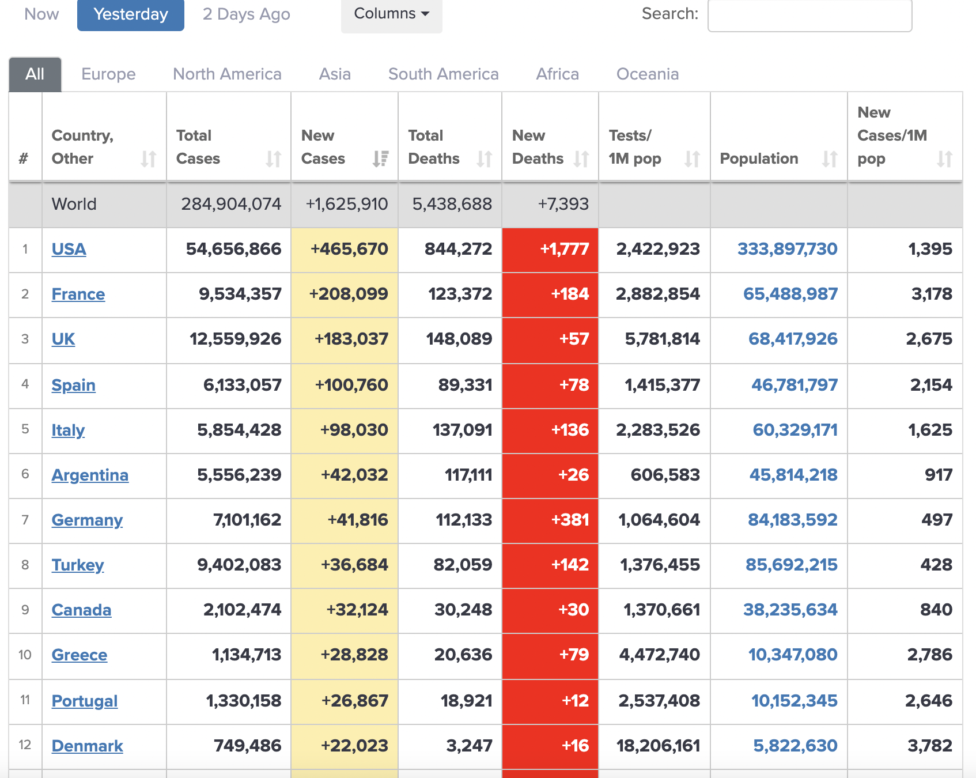Select UK total cases 12,559,926

click(236, 339)
